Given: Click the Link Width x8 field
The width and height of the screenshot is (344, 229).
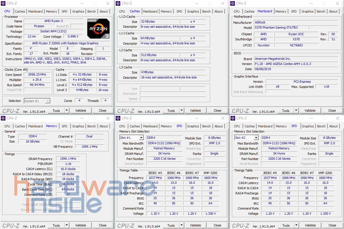Looking at the screenshot, I should pyautogui.click(x=277, y=87).
